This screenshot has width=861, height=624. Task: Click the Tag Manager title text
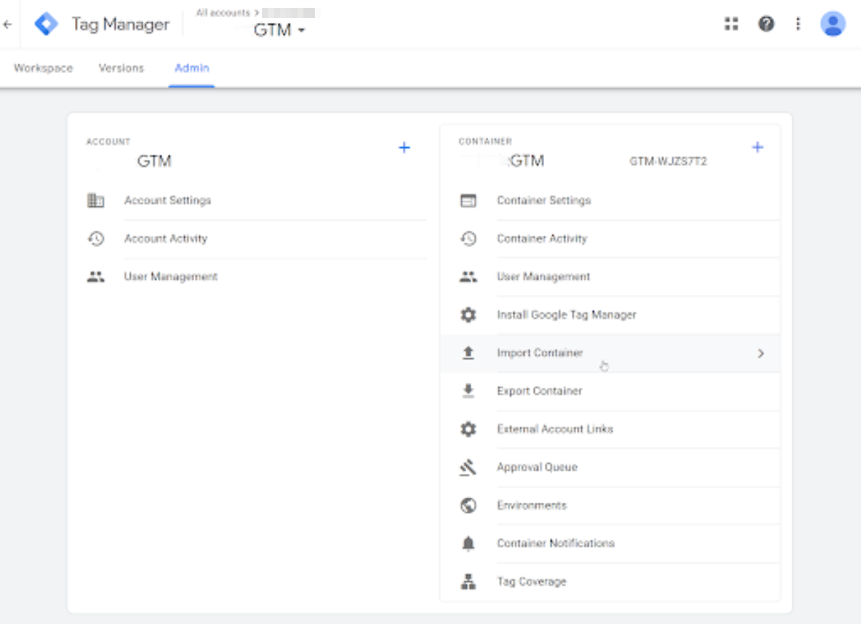pyautogui.click(x=121, y=24)
